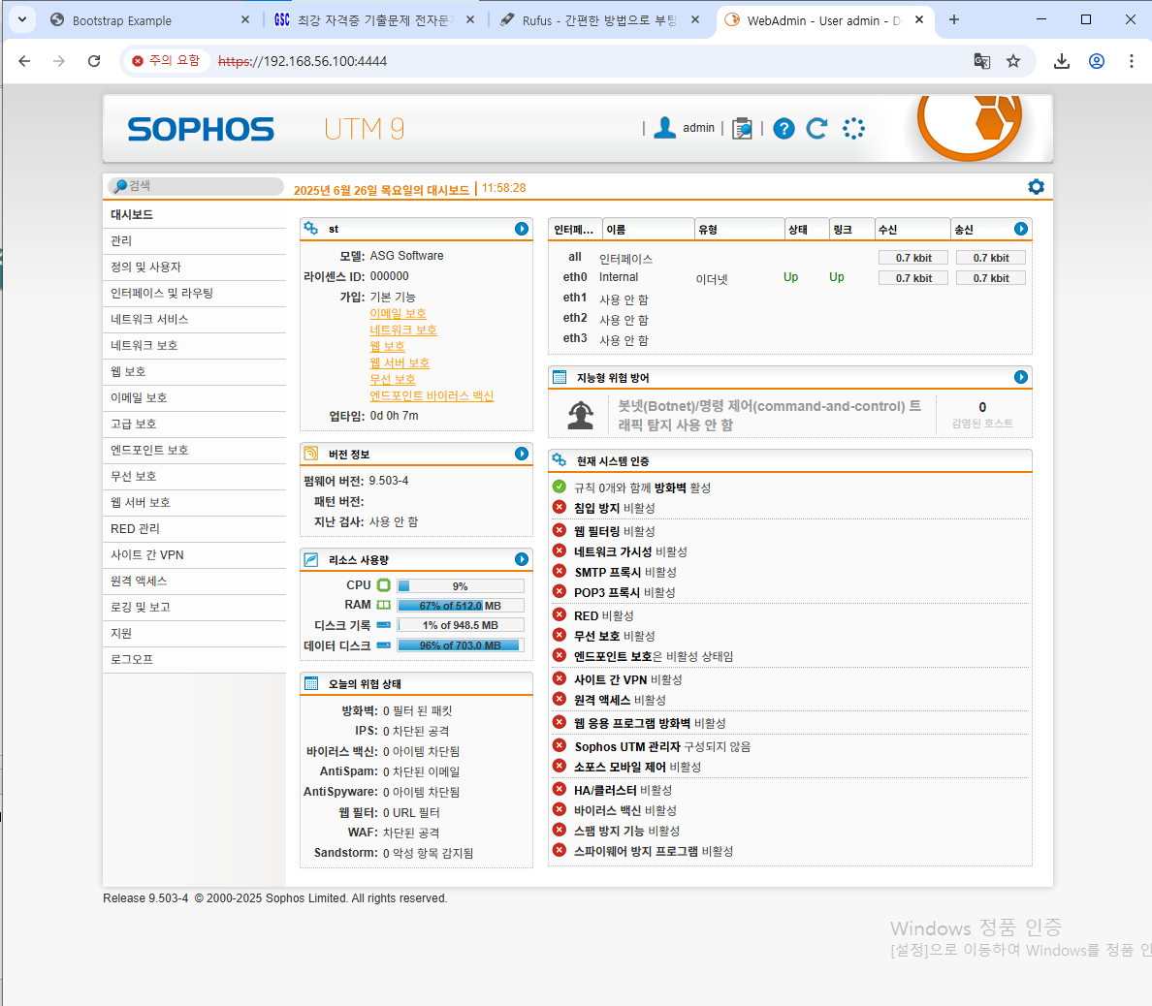
Task: Open 웹 보호 in the sidebar menu
Action: coord(195,371)
